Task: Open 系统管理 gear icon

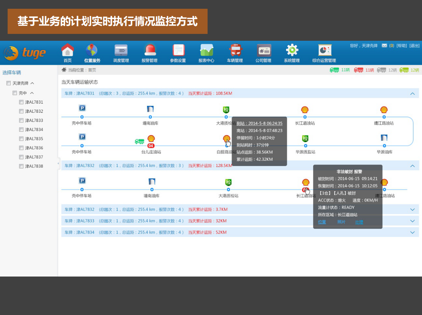Action: point(292,51)
